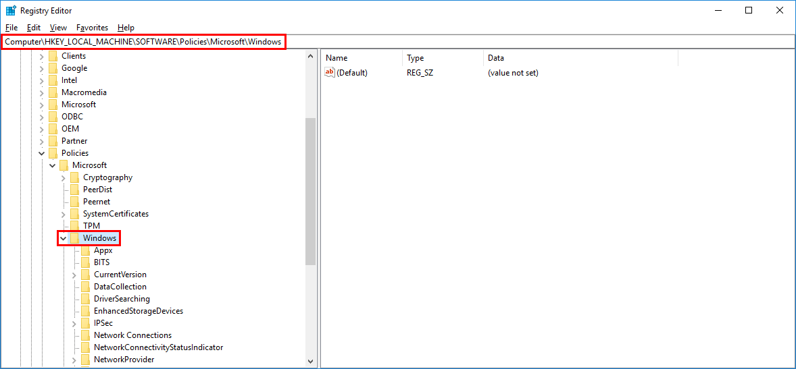796x369 pixels.
Task: Expand the Clients key
Action: coord(42,56)
